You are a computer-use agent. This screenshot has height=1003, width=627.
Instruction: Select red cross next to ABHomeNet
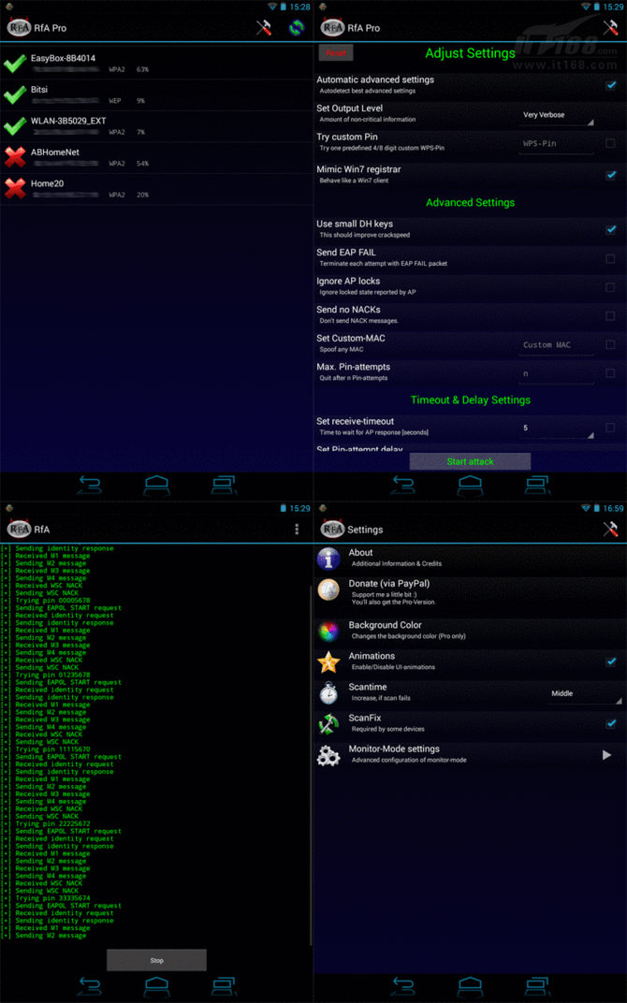(15, 157)
